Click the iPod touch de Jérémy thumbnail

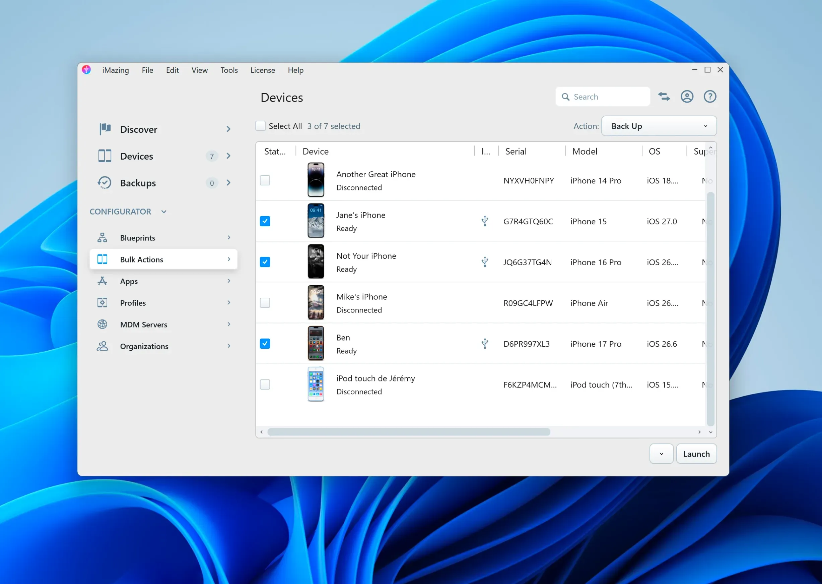click(x=316, y=384)
